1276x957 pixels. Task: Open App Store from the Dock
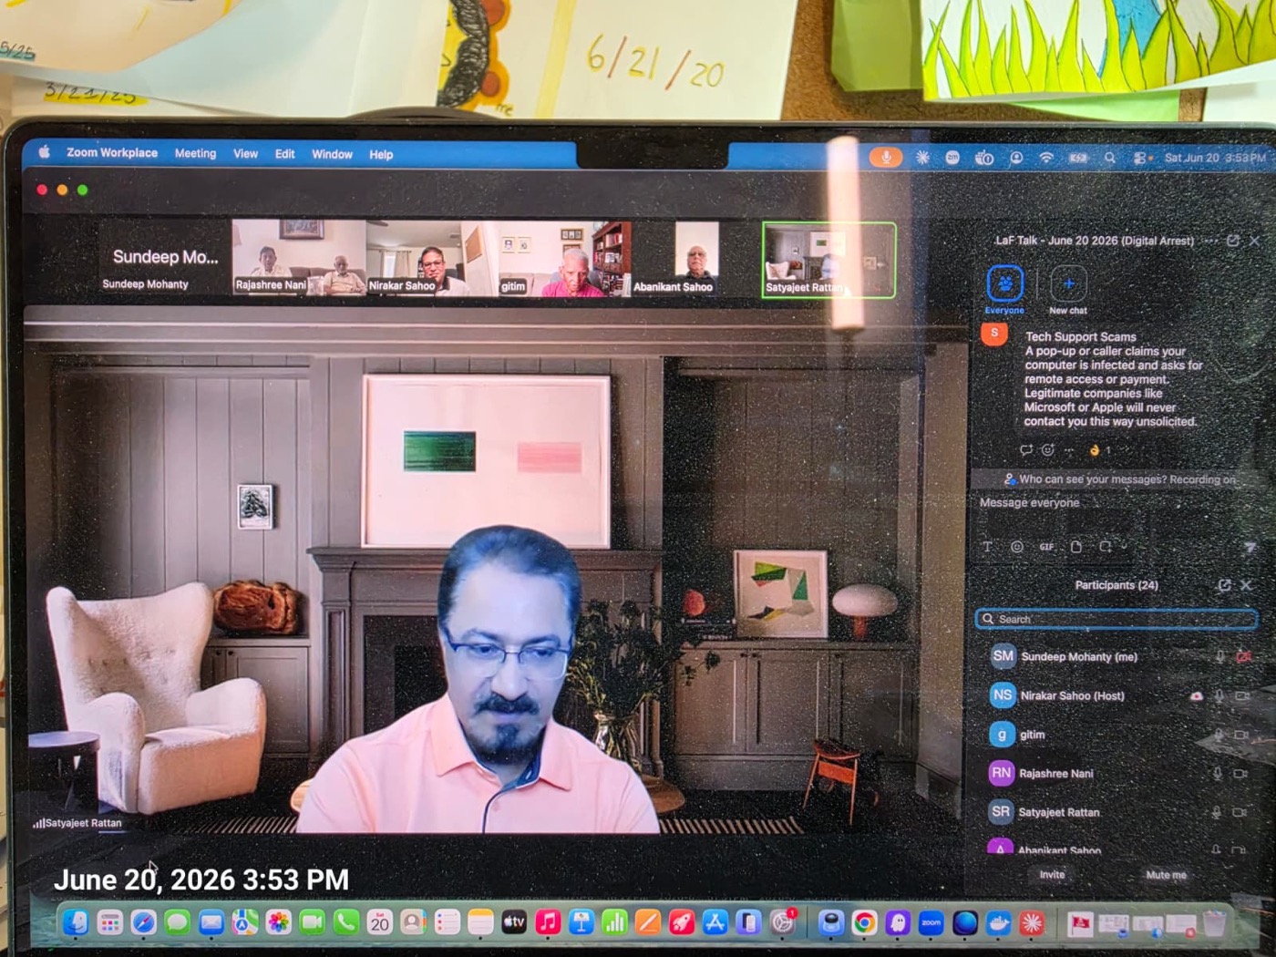click(x=715, y=923)
